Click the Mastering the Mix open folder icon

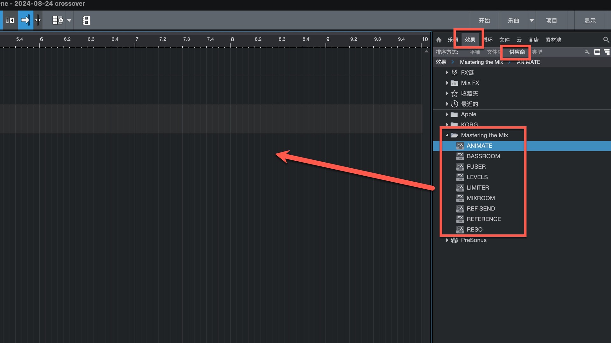pyautogui.click(x=454, y=135)
